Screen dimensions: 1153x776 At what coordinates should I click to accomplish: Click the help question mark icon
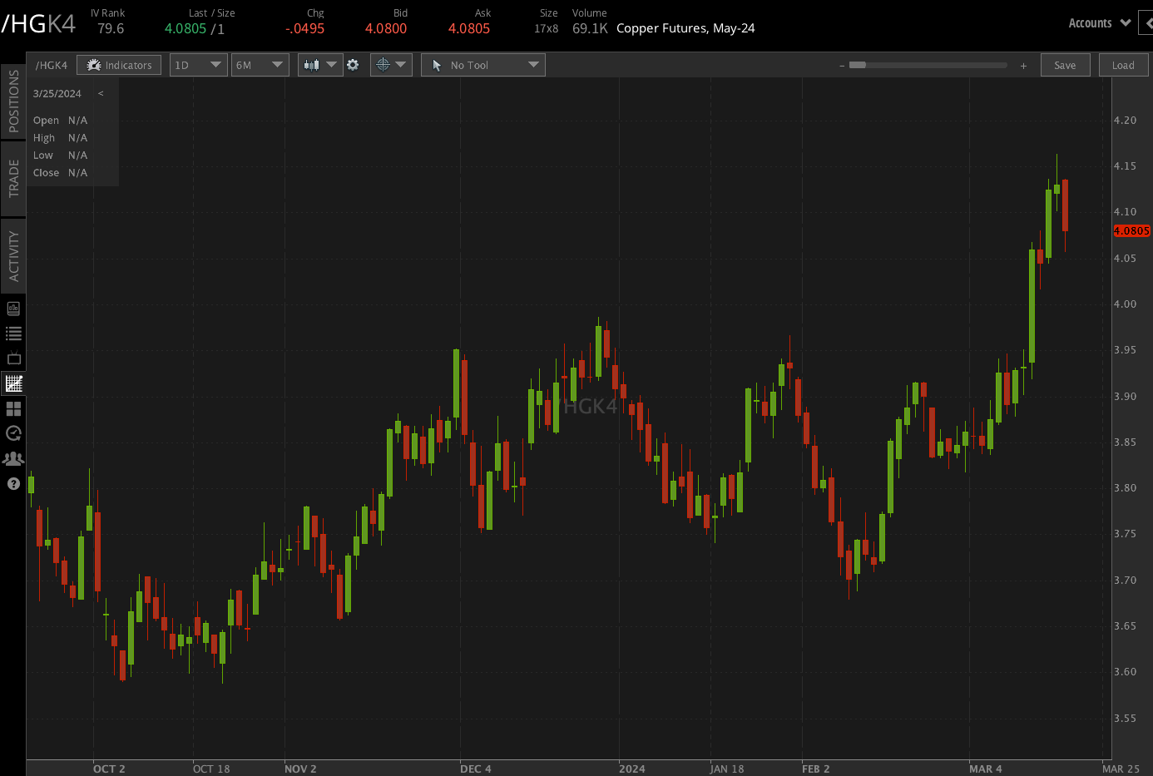click(x=13, y=483)
